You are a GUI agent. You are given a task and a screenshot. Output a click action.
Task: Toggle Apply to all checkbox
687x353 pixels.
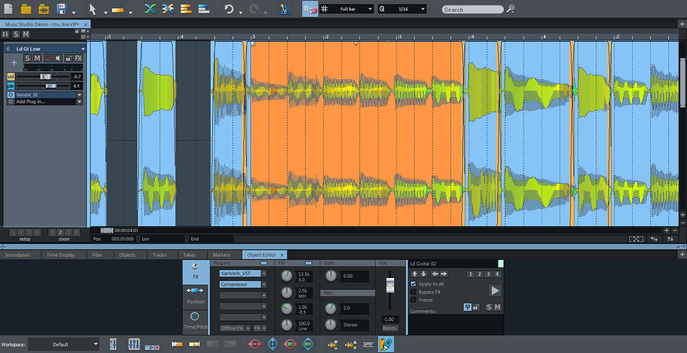click(413, 284)
